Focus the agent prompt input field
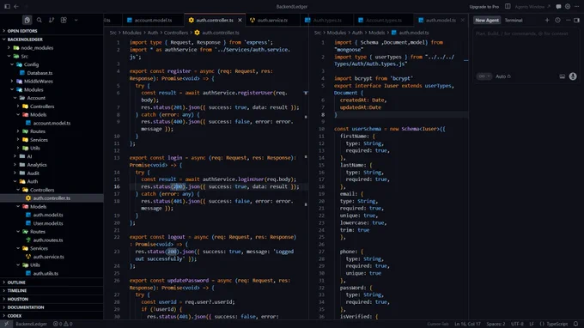 (x=526, y=48)
